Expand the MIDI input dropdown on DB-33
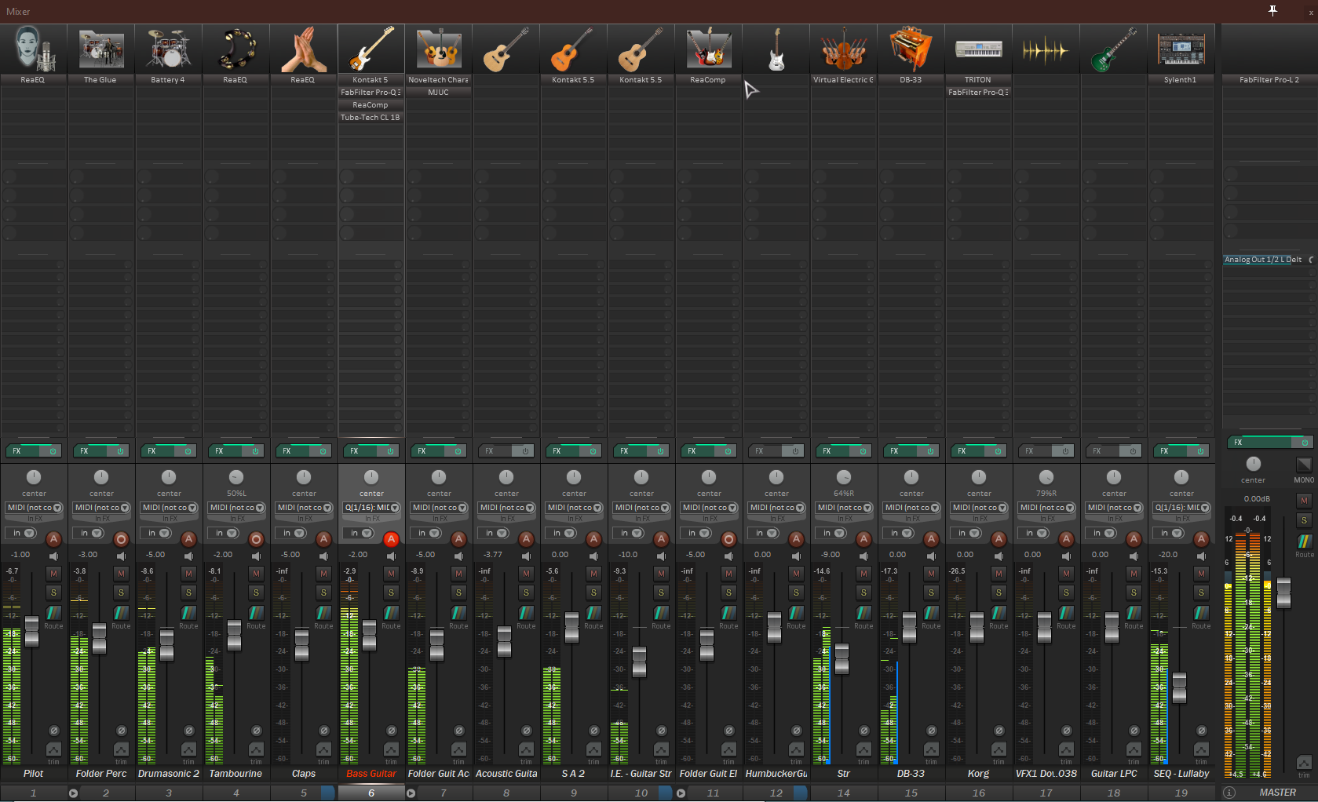This screenshot has width=1318, height=802. (911, 508)
